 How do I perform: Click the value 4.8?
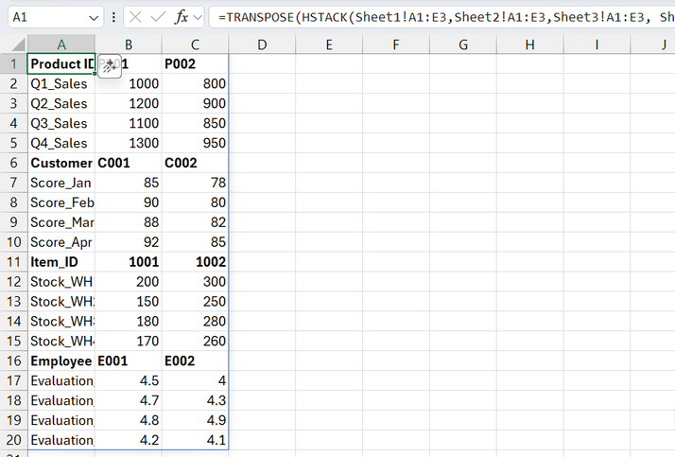[x=129, y=420]
